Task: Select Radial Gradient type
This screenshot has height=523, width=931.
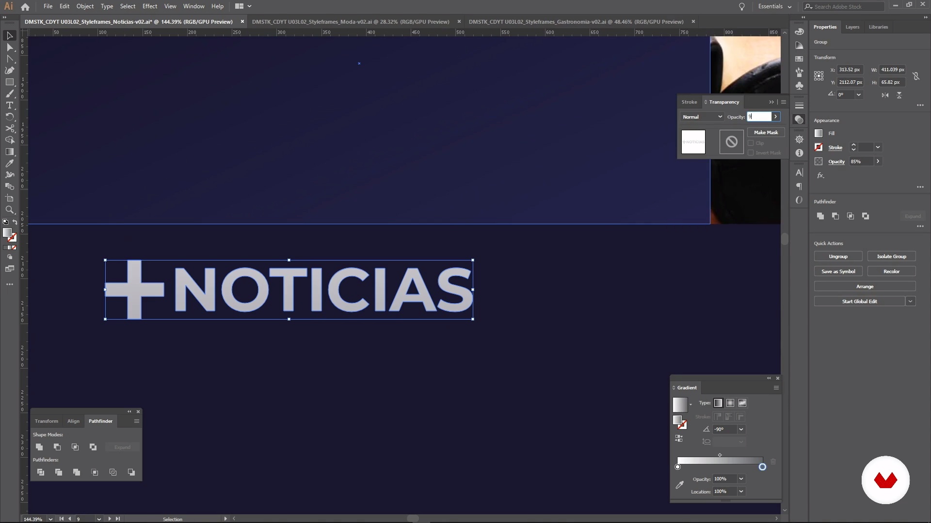Action: [x=730, y=403]
